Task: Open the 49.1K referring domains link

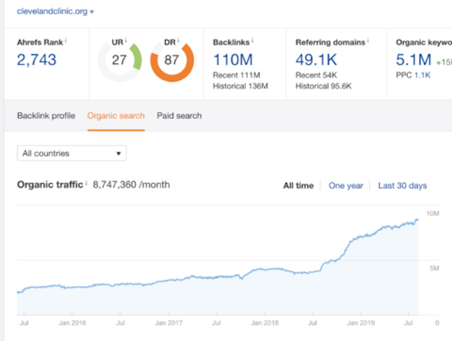Action: tap(316, 60)
